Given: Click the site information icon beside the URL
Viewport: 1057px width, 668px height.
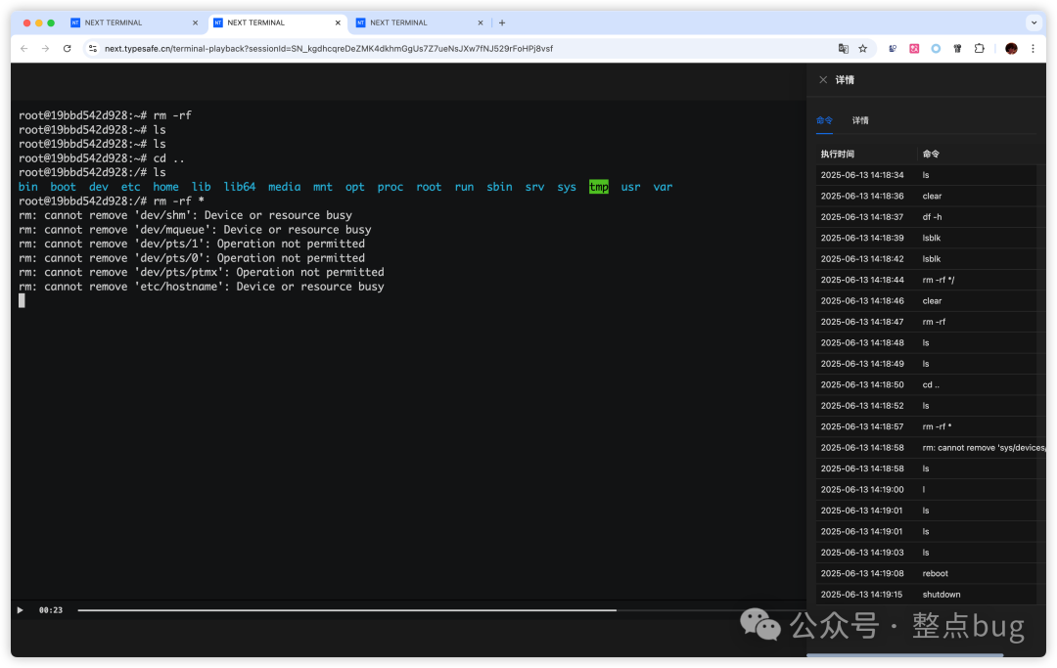Looking at the screenshot, I should 93,48.
